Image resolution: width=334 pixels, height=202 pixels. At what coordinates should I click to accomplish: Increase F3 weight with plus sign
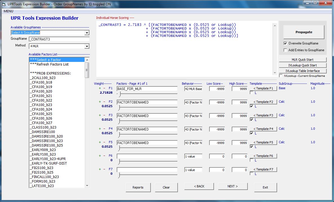[100, 115]
